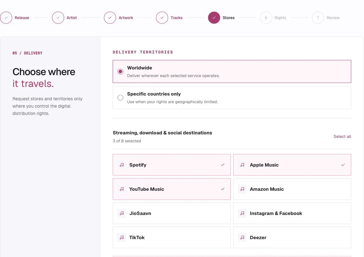Click the 'Choose where it travels.' heading
Viewport: 364px width, 257px height.
pos(44,78)
